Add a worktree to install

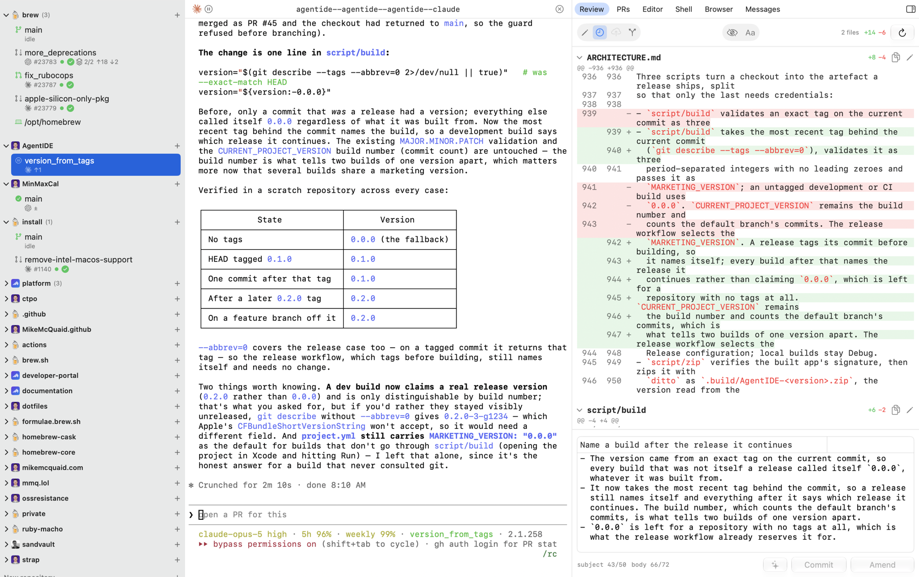pyautogui.click(x=177, y=222)
